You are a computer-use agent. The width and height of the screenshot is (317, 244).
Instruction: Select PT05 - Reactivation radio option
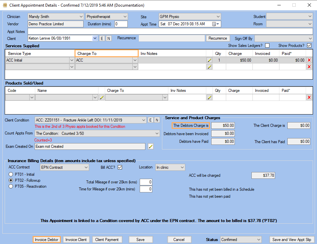pyautogui.click(x=11, y=186)
